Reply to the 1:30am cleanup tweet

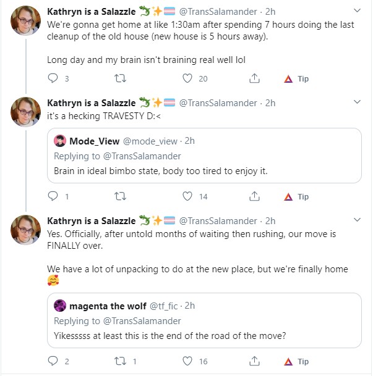(x=53, y=78)
